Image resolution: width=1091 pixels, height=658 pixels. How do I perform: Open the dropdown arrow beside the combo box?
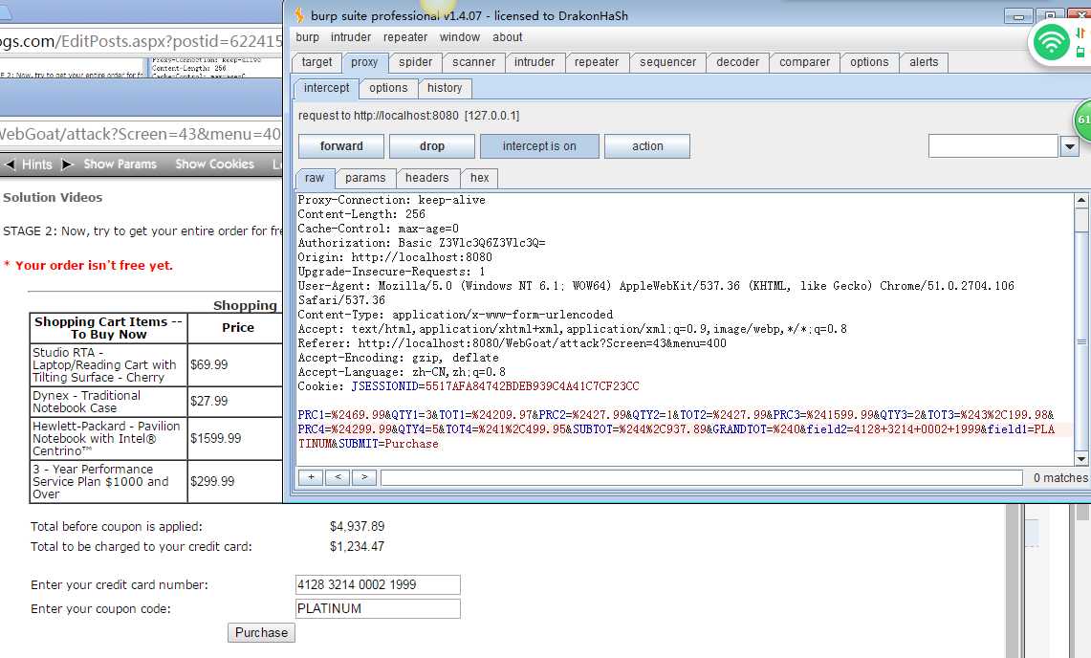coord(1069,146)
